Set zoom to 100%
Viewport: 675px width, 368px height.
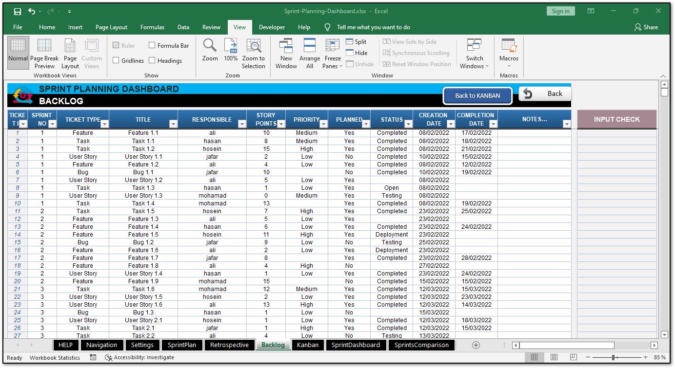(231, 50)
